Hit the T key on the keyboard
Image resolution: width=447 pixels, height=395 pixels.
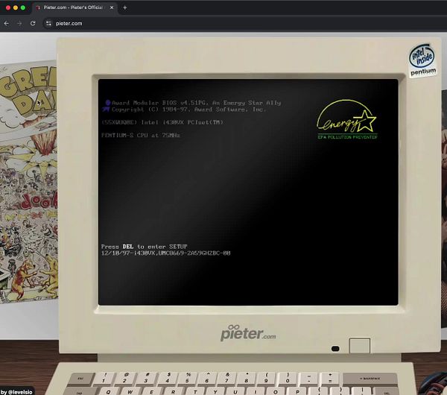(x=195, y=391)
